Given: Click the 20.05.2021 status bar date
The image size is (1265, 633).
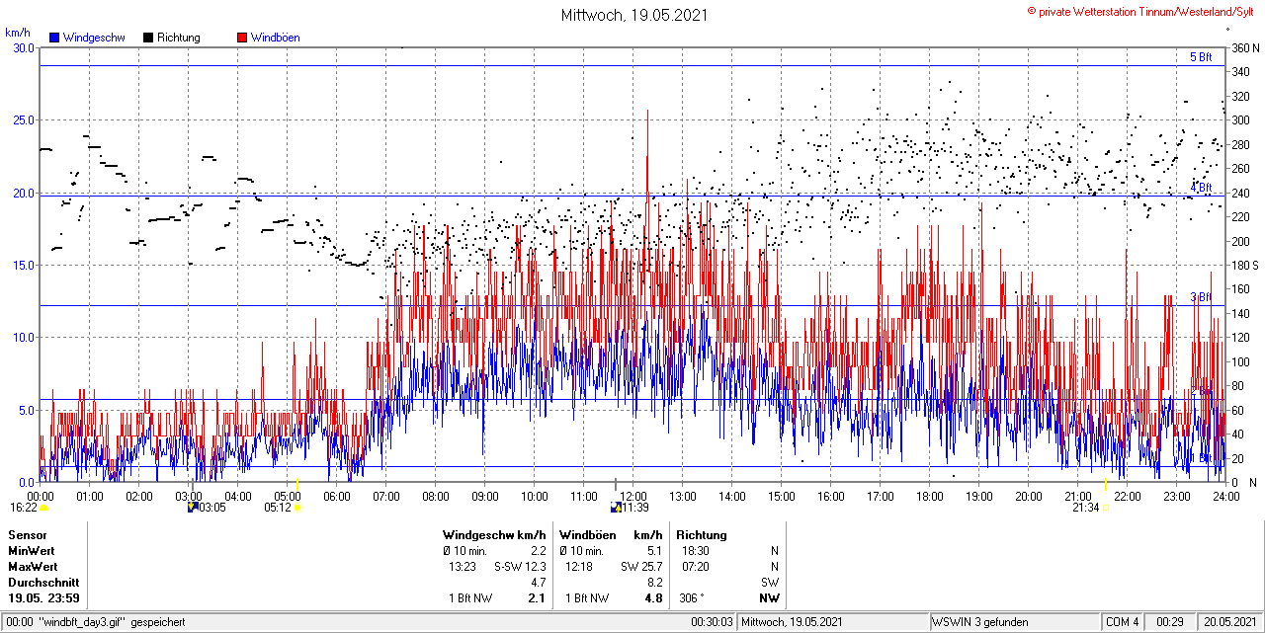Looking at the screenshot, I should coord(1228,622).
